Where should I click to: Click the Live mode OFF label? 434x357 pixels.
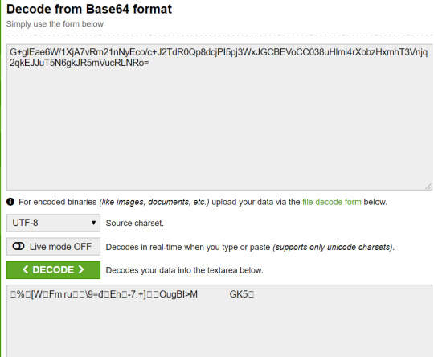tap(60, 247)
